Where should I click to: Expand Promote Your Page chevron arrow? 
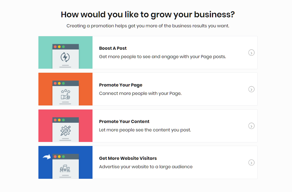251,89
